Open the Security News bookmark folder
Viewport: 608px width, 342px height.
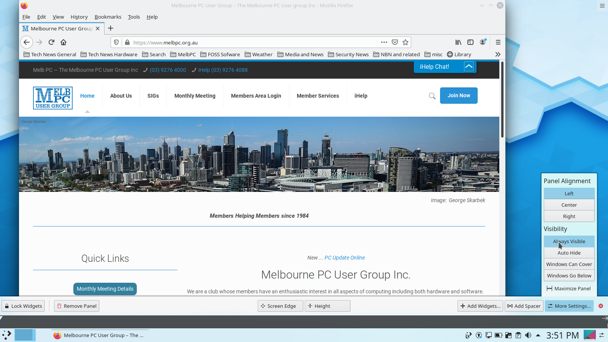tap(348, 54)
